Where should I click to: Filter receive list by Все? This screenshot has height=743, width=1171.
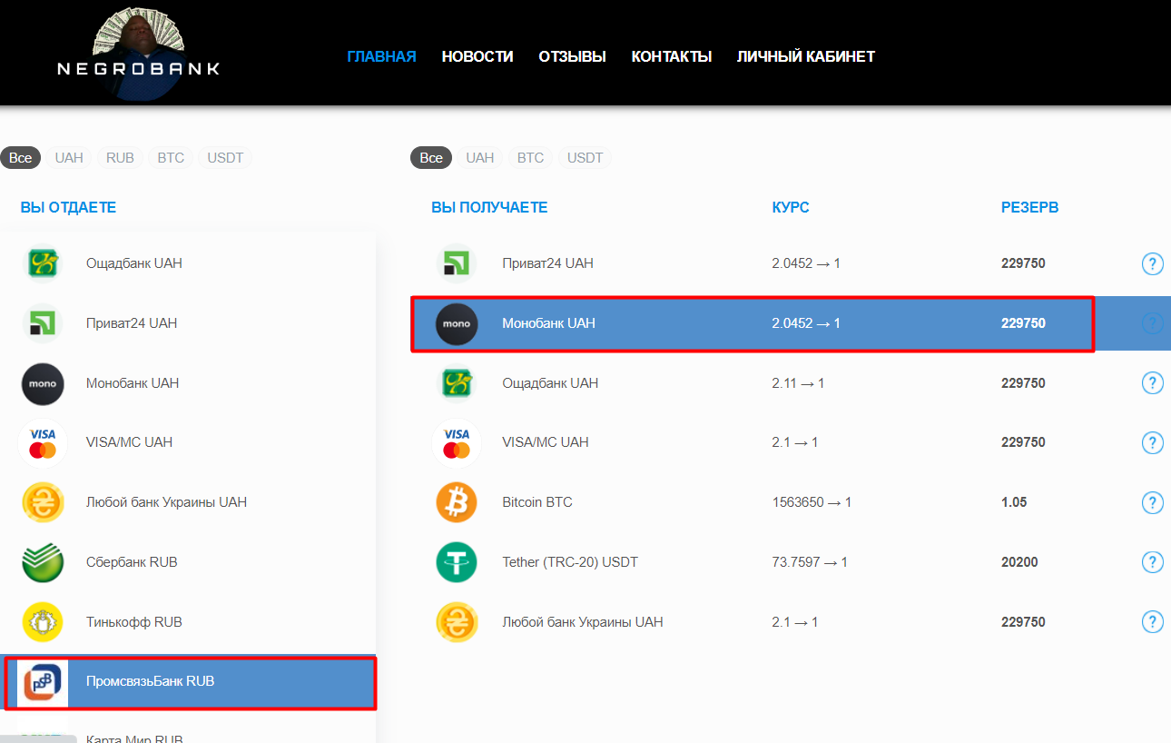431,158
